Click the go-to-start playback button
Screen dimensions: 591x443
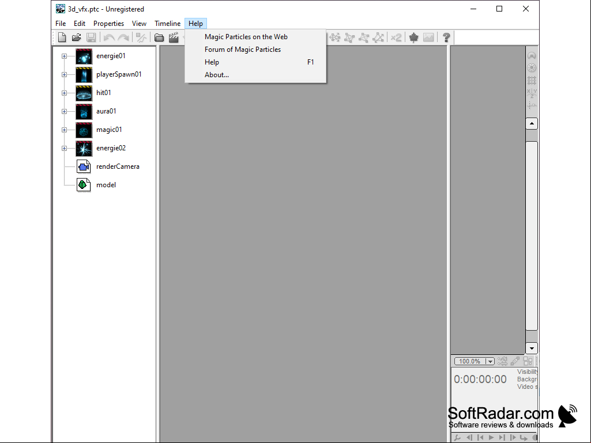point(480,438)
